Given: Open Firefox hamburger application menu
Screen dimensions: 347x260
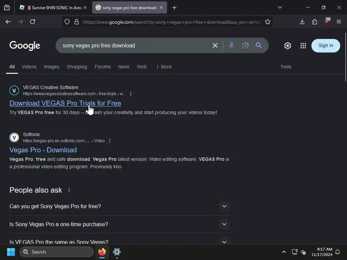Looking at the screenshot, I should coord(339,22).
